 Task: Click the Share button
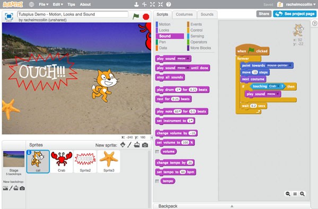click(x=264, y=14)
